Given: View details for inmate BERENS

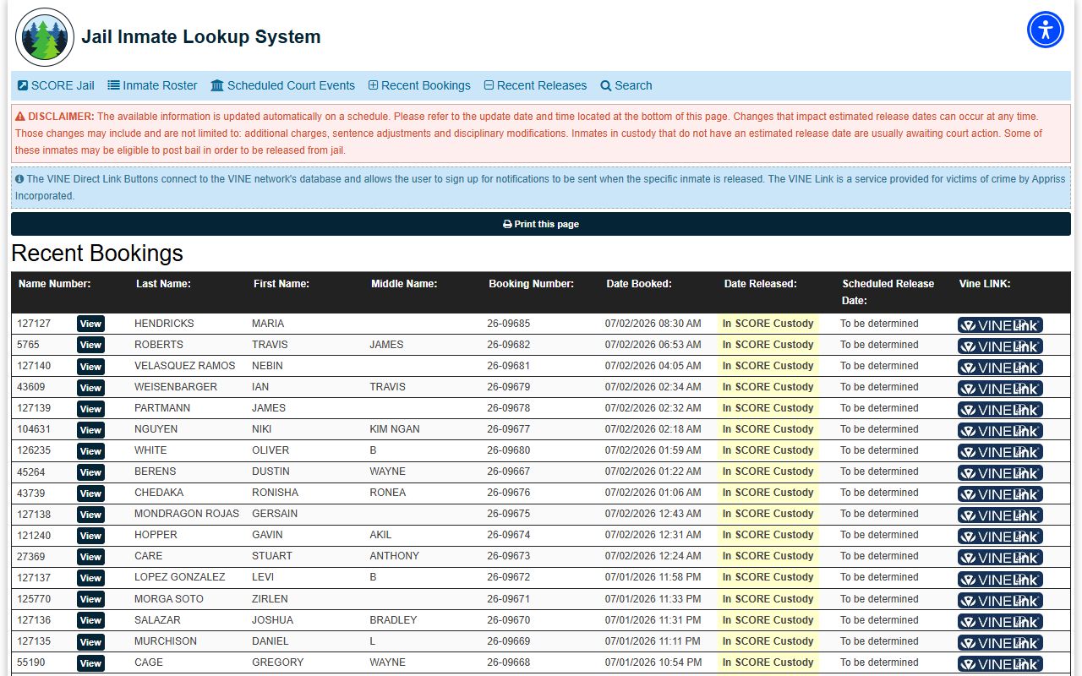Looking at the screenshot, I should pyautogui.click(x=90, y=472).
